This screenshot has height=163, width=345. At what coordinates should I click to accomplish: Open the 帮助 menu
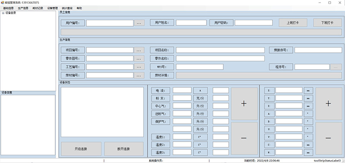79,8
